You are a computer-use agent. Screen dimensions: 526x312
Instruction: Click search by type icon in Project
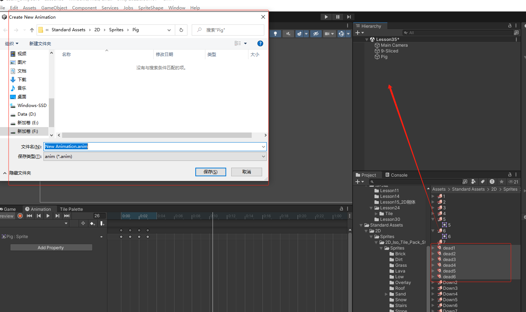[474, 182]
